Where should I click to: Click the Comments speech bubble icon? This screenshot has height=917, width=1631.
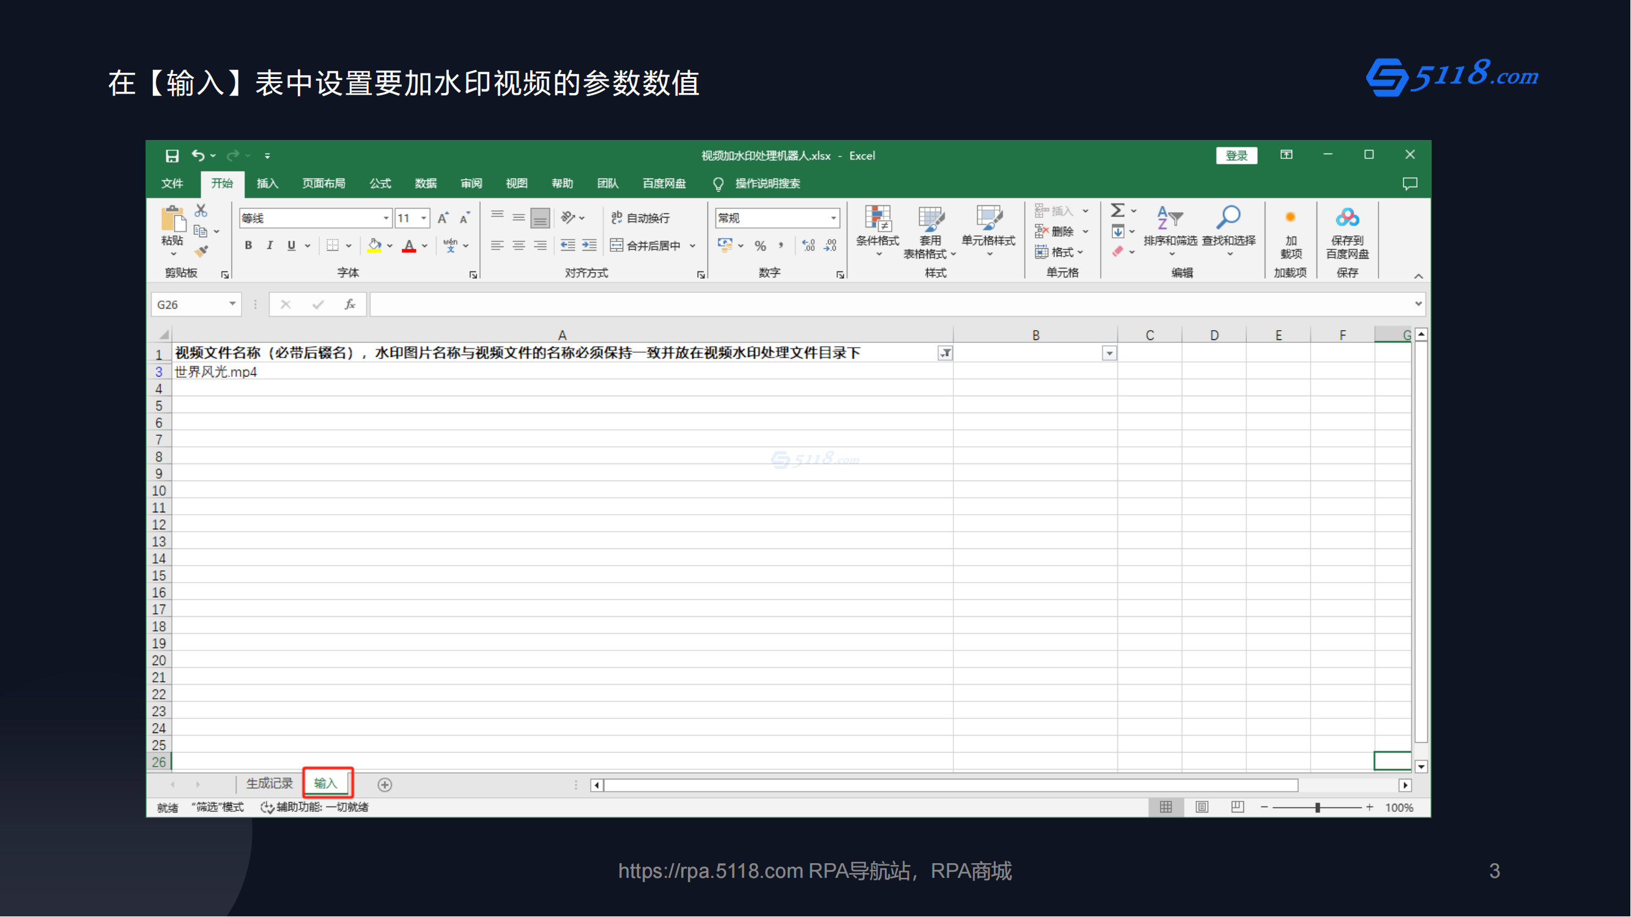(1410, 184)
